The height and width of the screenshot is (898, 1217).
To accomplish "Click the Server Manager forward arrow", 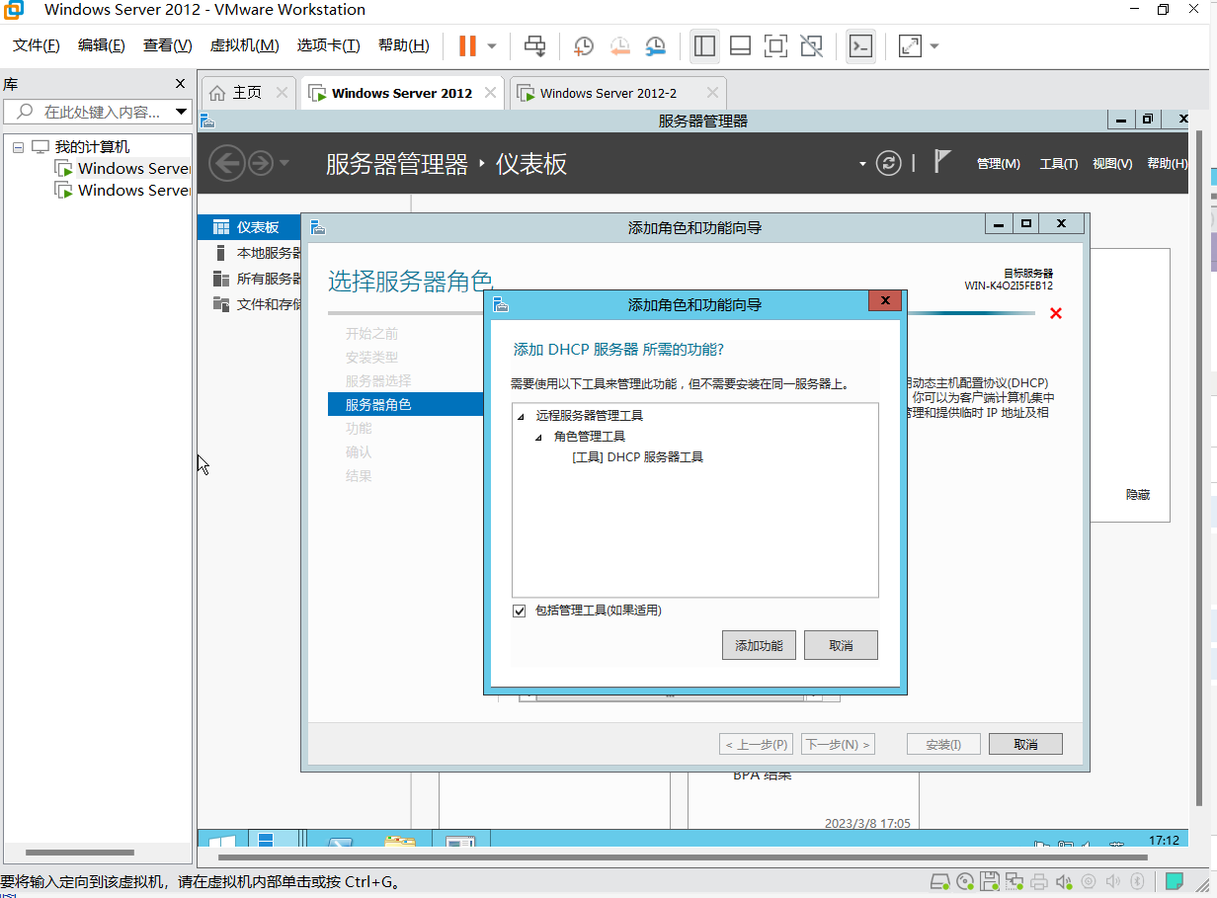I will pos(261,163).
